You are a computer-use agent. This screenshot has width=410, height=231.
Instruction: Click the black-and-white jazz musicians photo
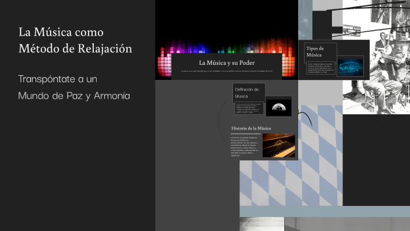(x=377, y=57)
